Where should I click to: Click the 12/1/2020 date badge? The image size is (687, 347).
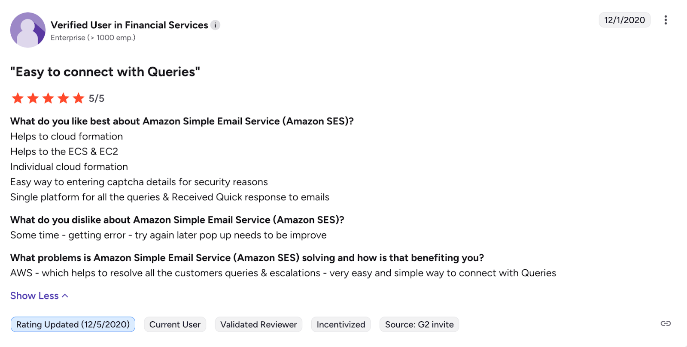[x=625, y=20]
